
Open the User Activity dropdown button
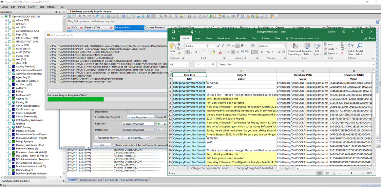pyautogui.click(x=136, y=138)
